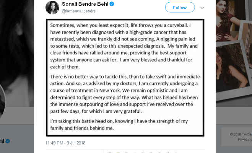This screenshot has height=153, width=252.
Task: Click the first liker avatar below the timestamp
Action: 110,152
